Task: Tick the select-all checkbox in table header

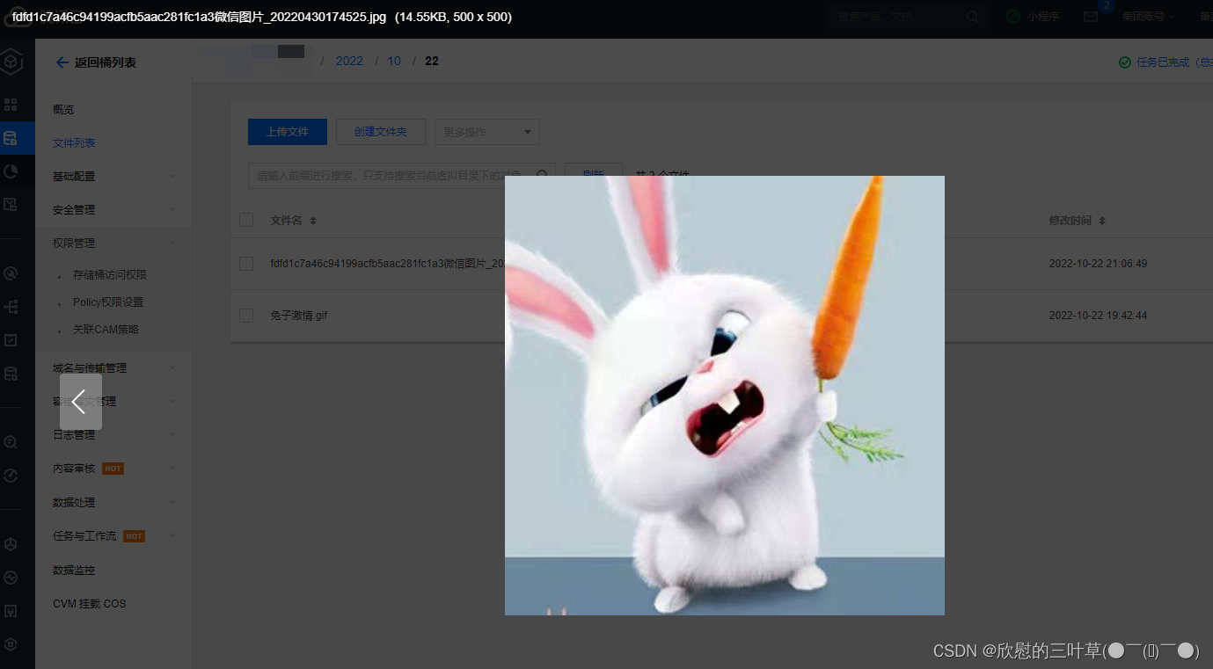Action: [246, 220]
